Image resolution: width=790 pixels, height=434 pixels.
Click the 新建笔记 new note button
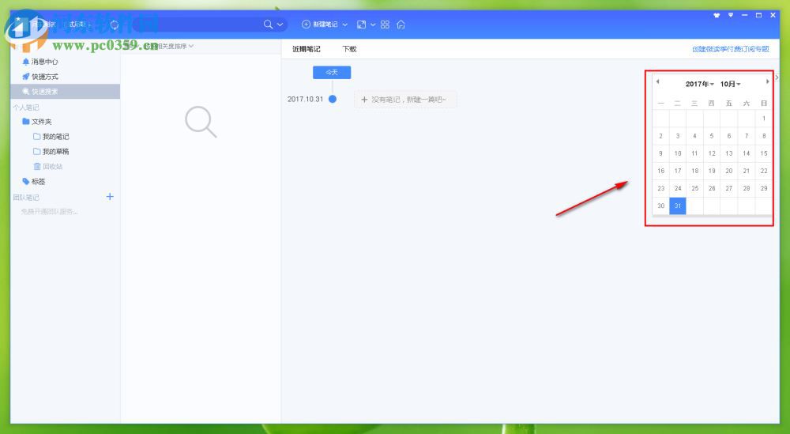[319, 25]
